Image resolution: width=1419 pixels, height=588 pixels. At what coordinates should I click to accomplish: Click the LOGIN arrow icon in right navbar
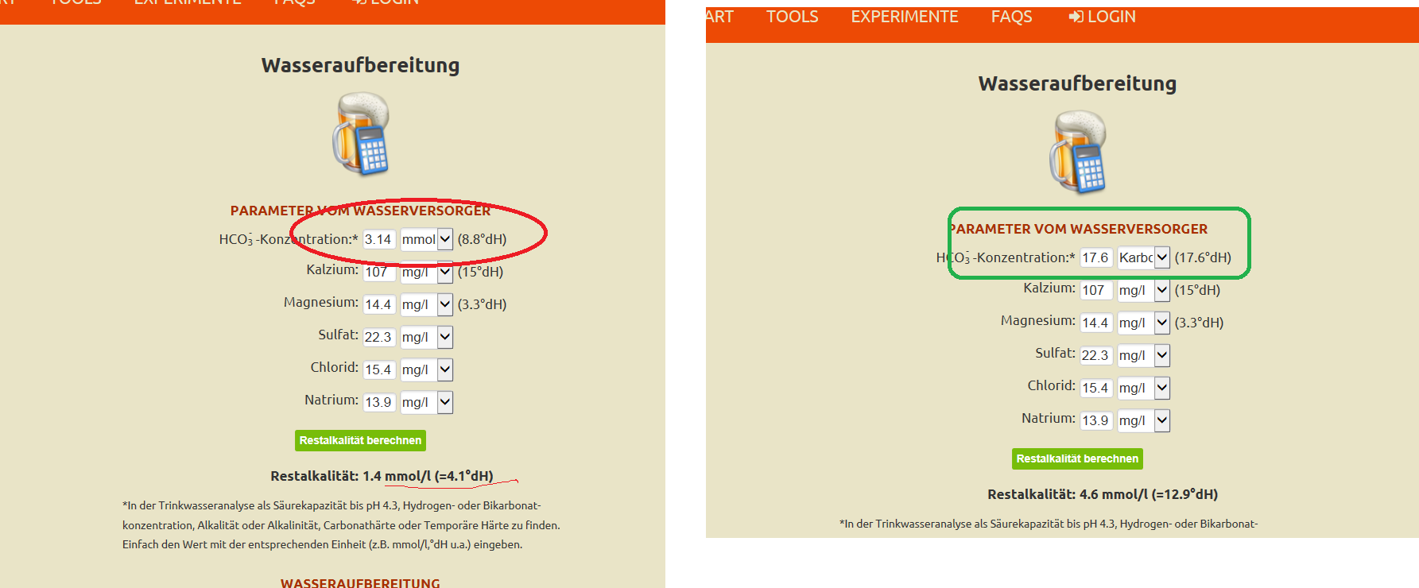(1076, 17)
